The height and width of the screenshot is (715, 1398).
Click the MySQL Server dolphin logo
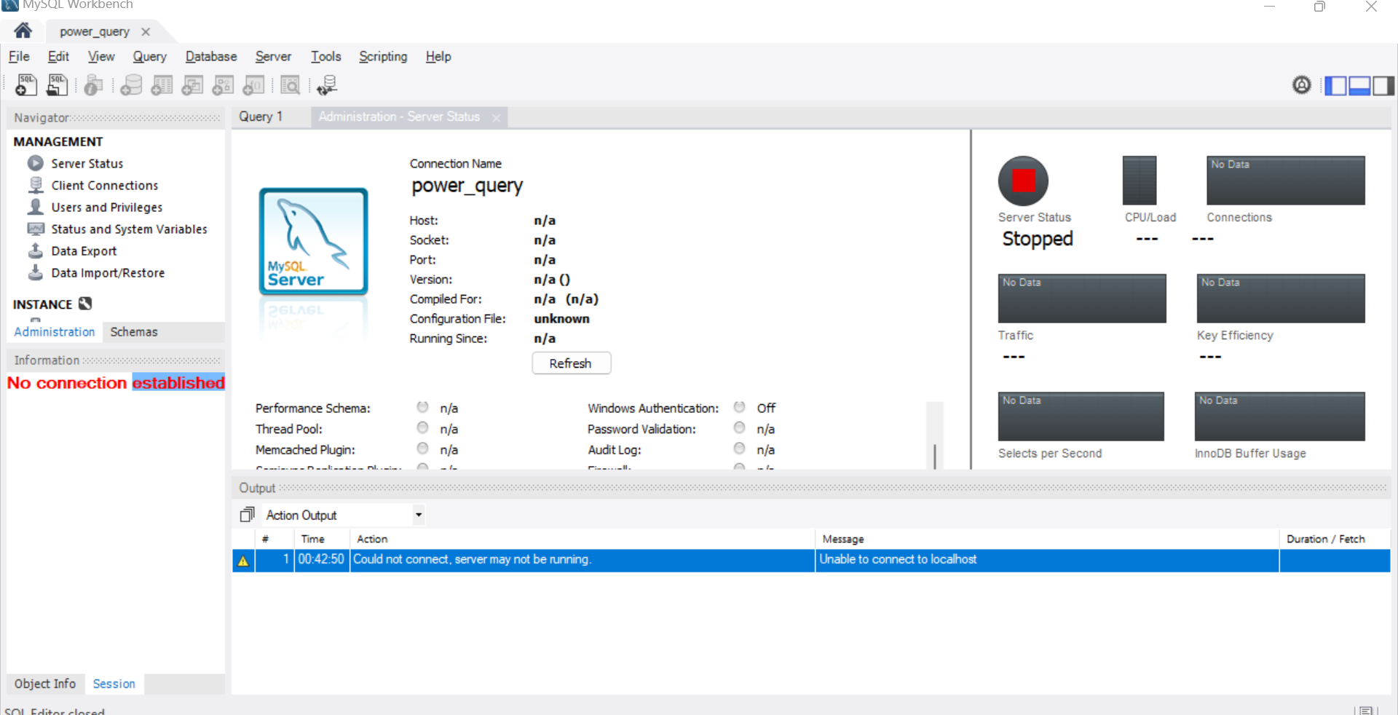314,242
